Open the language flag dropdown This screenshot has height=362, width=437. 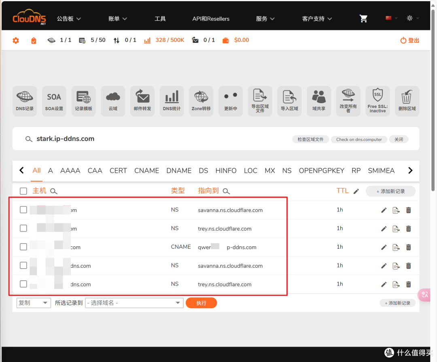pyautogui.click(x=391, y=18)
